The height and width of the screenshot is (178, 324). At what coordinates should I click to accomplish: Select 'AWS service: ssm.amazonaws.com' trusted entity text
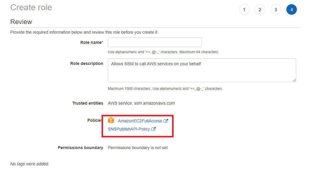pos(141,103)
